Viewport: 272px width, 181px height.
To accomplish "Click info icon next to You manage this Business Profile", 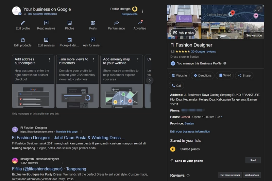I will (225, 63).
